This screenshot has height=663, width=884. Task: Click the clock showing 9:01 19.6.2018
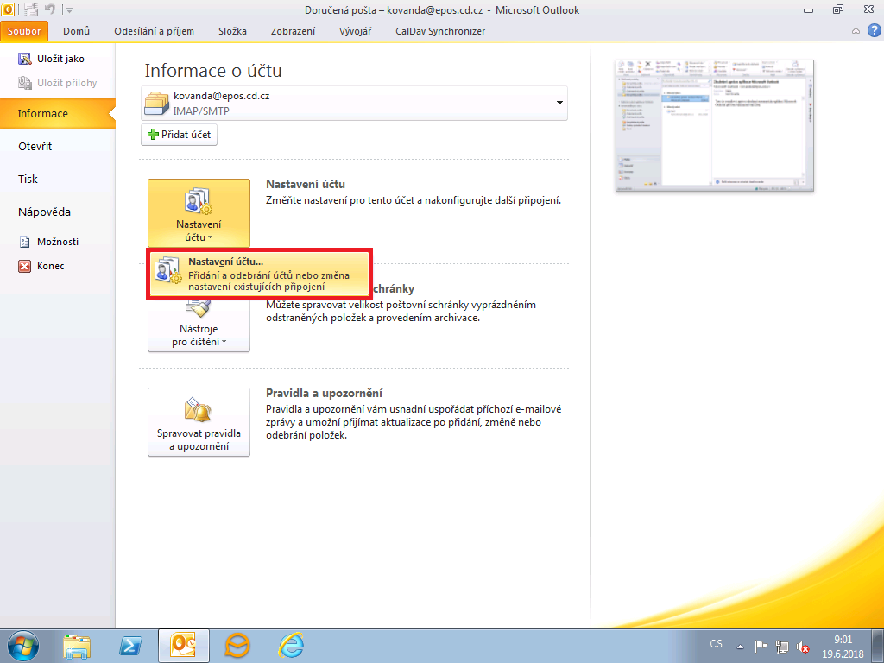843,647
